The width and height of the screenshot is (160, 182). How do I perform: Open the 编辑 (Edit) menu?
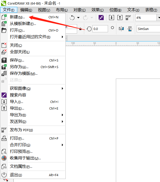pos(26,10)
